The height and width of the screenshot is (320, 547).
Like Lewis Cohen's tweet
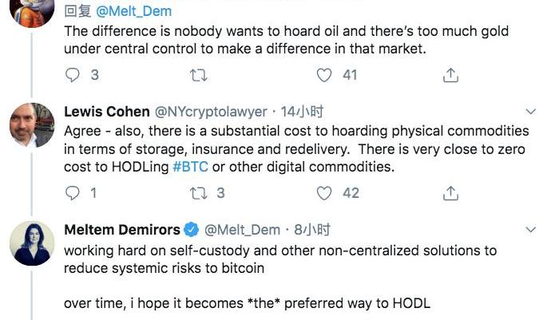324,192
